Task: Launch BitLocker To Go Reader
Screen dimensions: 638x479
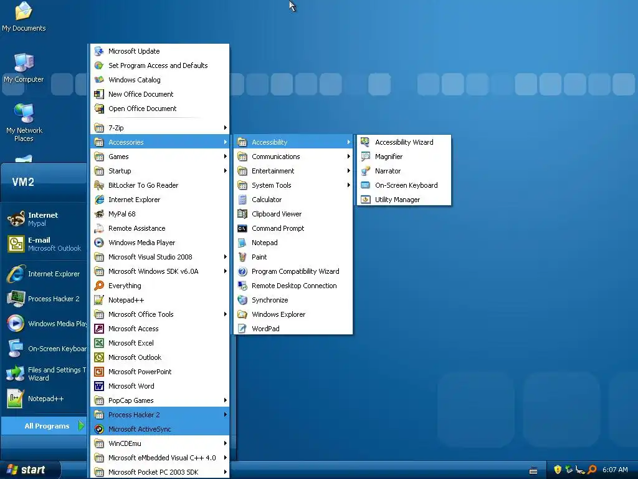Action: pos(160,185)
